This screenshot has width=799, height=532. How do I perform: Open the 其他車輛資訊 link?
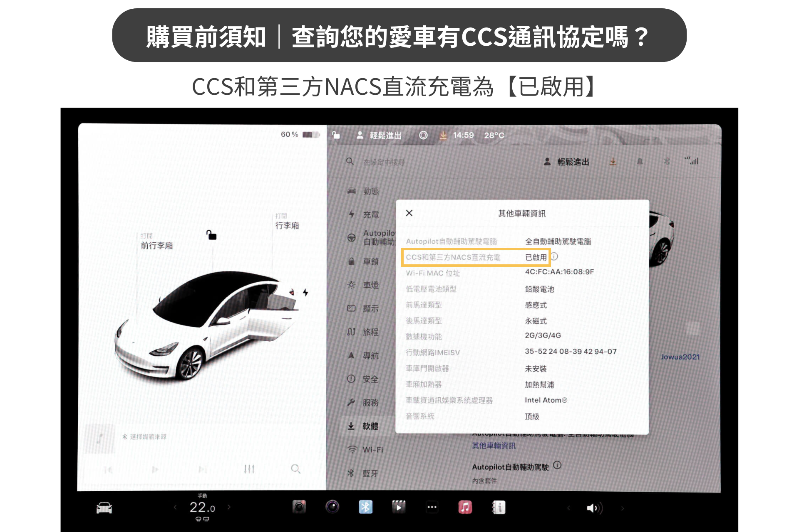tap(493, 446)
